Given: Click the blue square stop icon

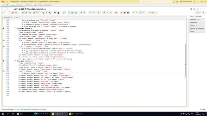Looking at the screenshot, I should pos(128,13).
